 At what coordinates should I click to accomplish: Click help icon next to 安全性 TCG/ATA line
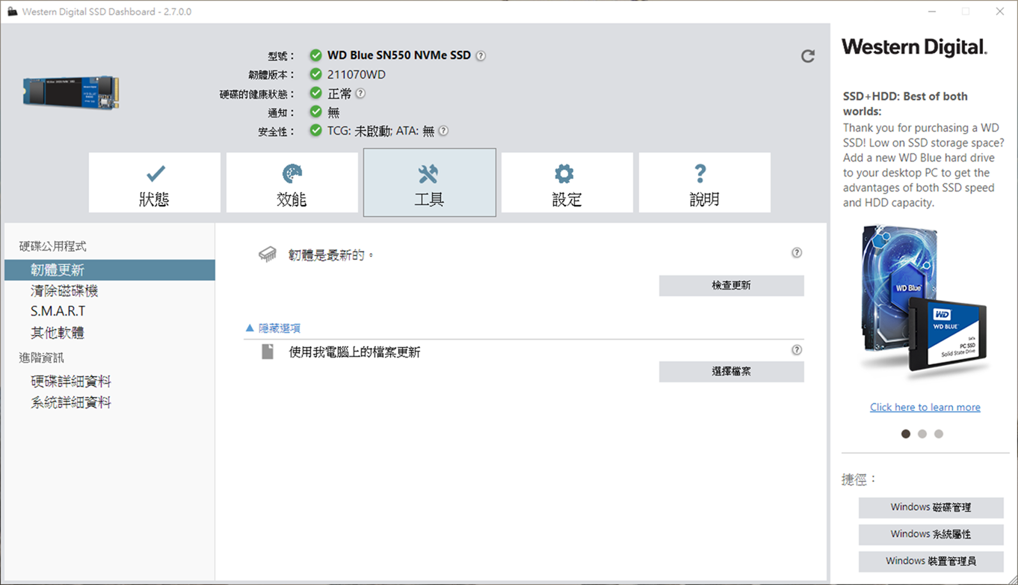click(443, 131)
